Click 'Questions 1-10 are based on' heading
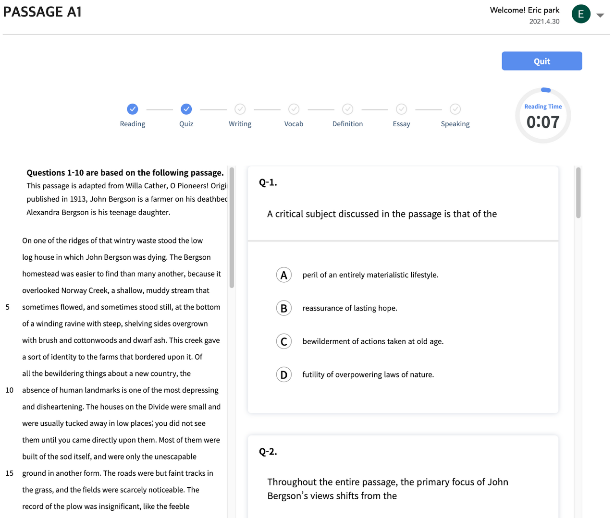 [x=125, y=173]
